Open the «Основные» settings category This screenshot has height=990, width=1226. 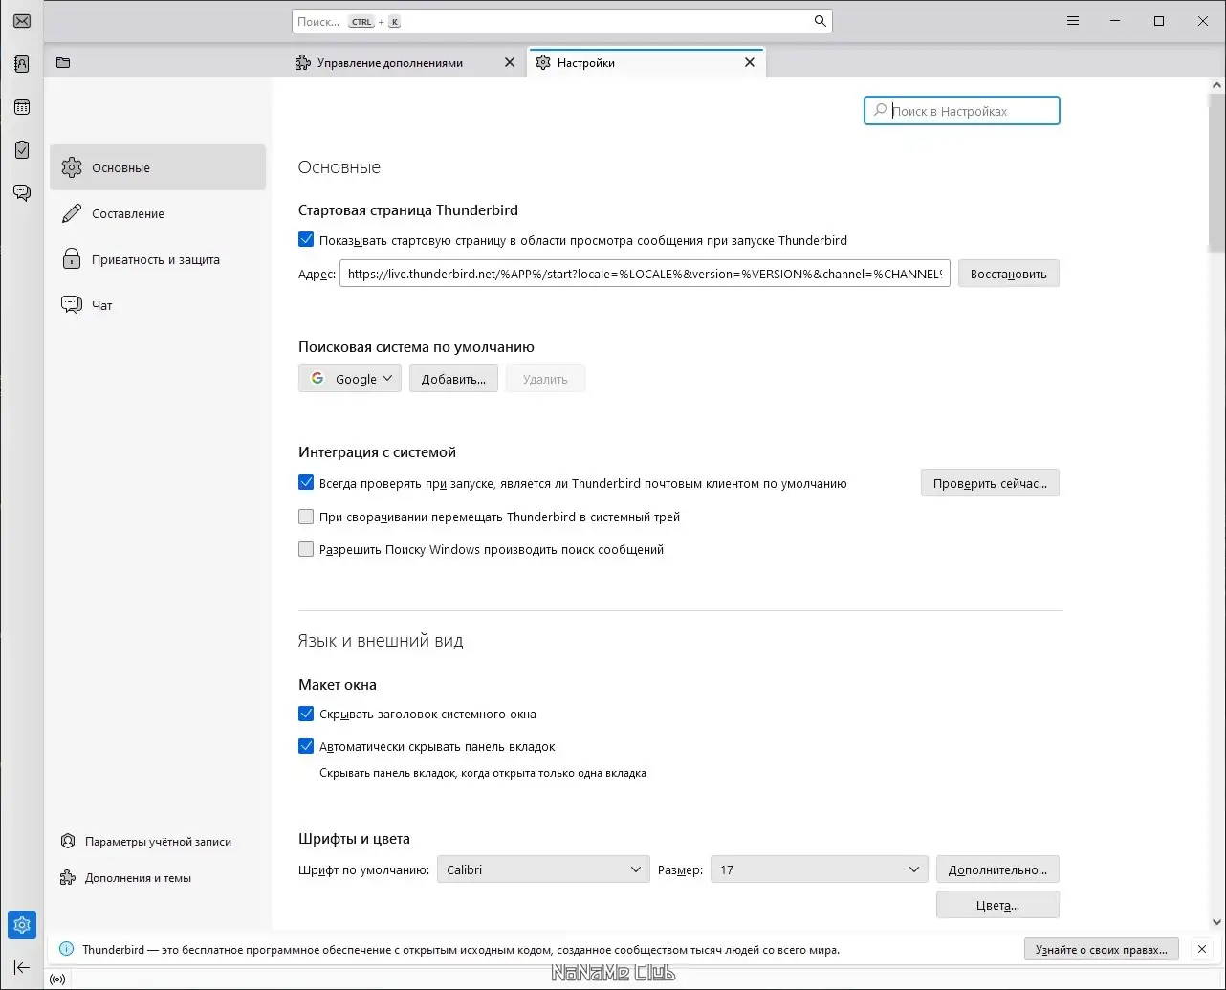158,167
